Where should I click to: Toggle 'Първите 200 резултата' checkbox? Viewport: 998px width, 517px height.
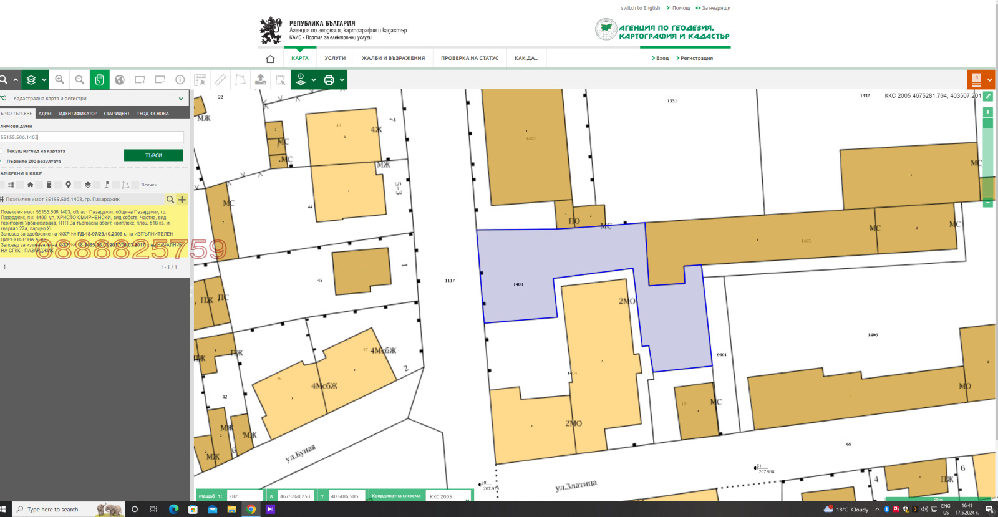pyautogui.click(x=2, y=161)
